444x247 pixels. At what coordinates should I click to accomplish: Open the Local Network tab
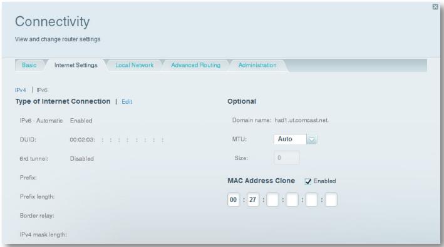point(134,65)
